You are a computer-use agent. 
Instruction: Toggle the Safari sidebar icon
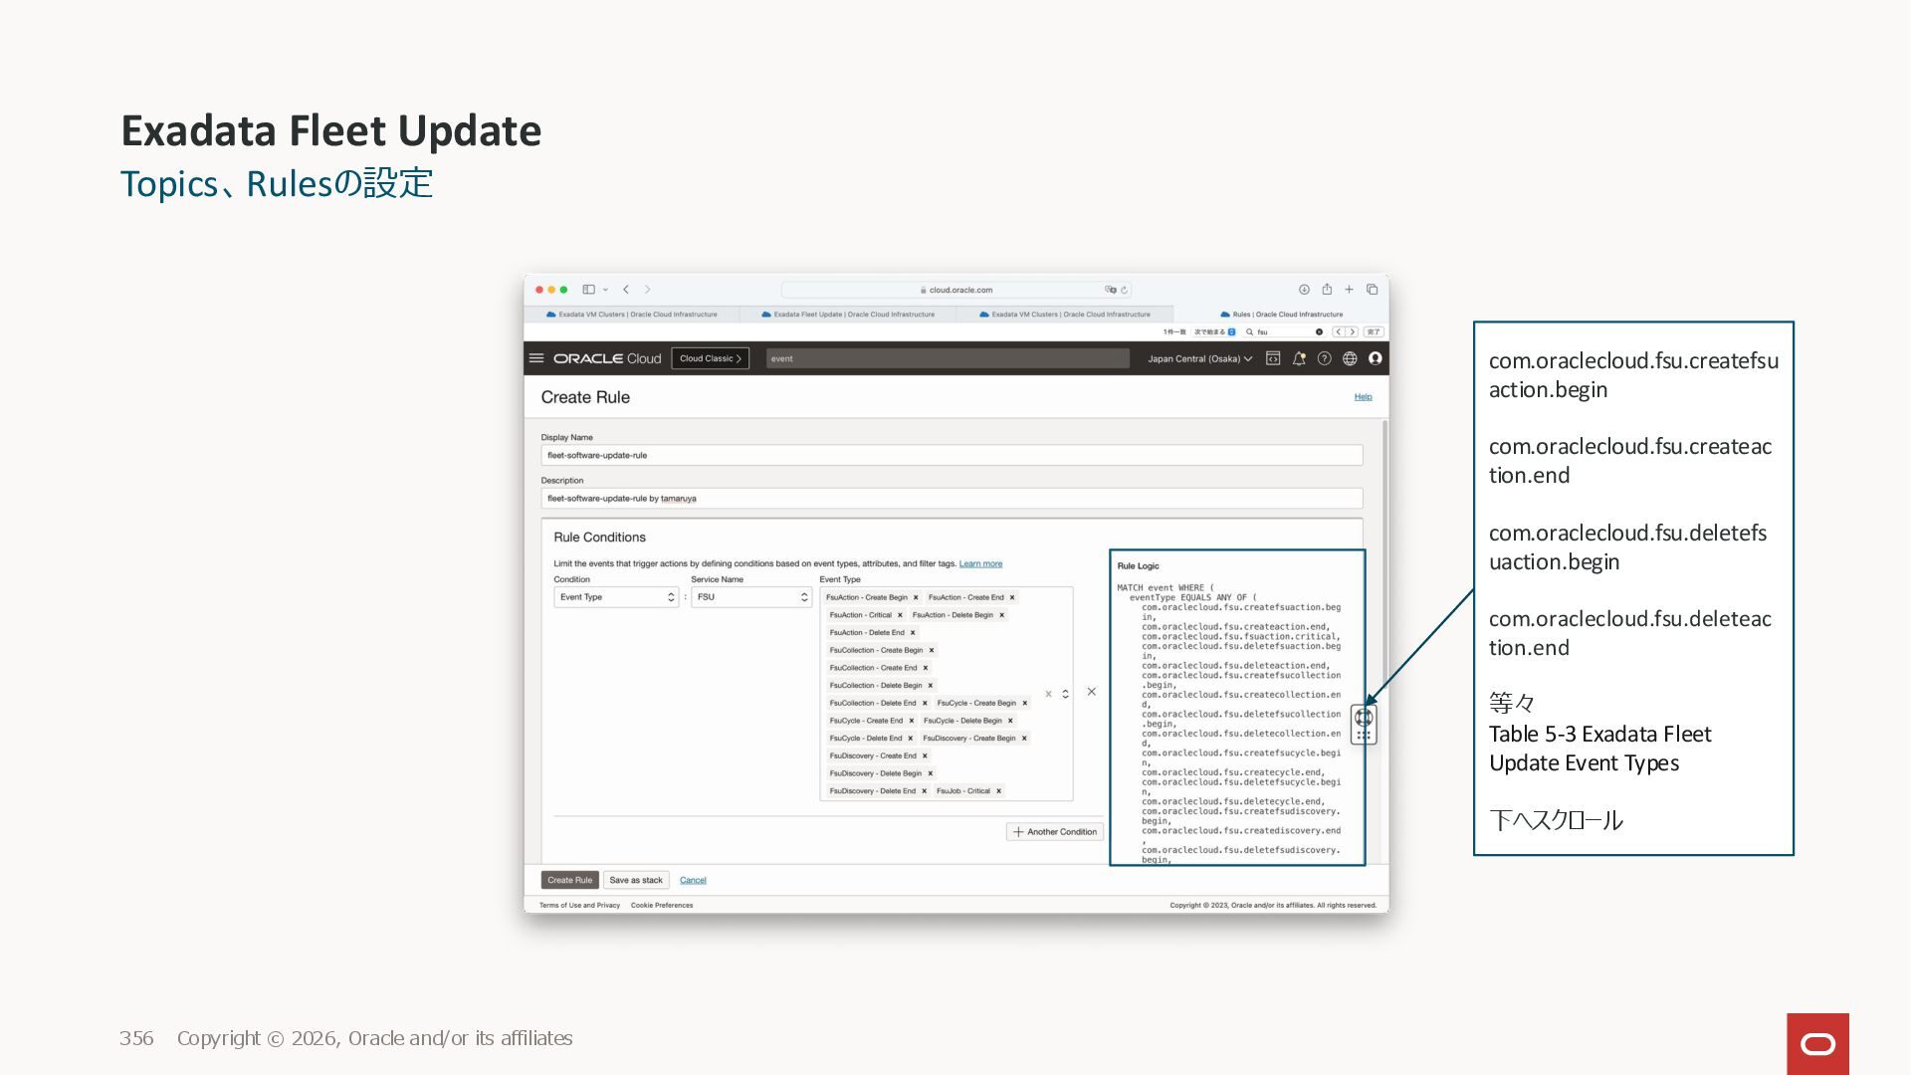[588, 290]
